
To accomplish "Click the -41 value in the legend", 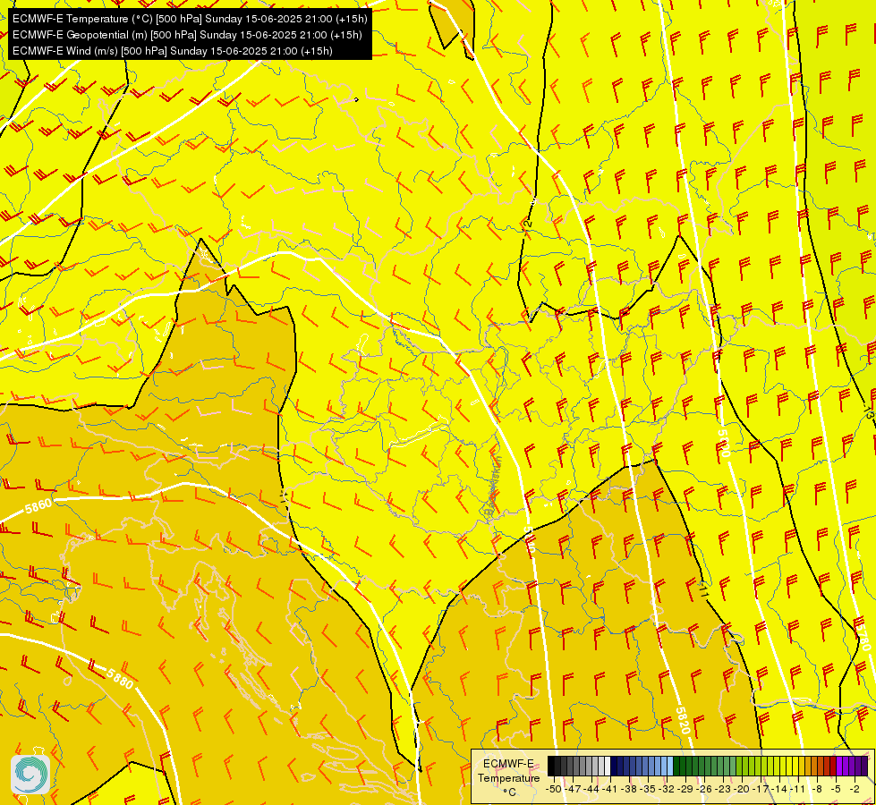I will pos(609,789).
